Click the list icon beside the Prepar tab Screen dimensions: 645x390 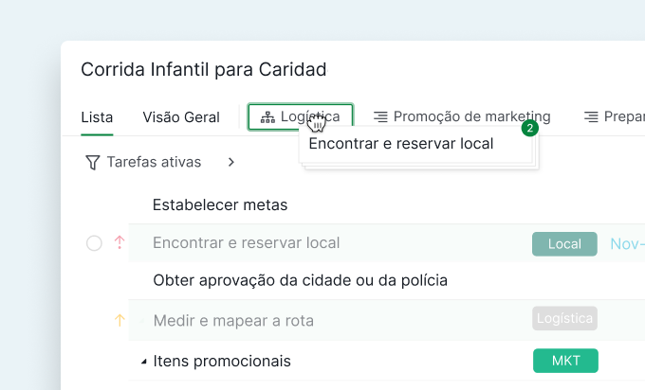click(x=591, y=117)
